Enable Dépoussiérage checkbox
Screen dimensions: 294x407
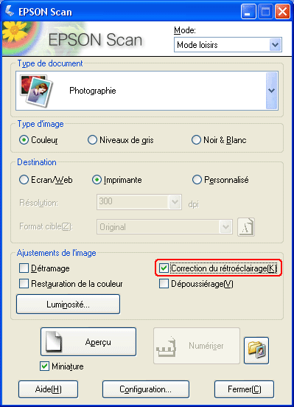164,284
